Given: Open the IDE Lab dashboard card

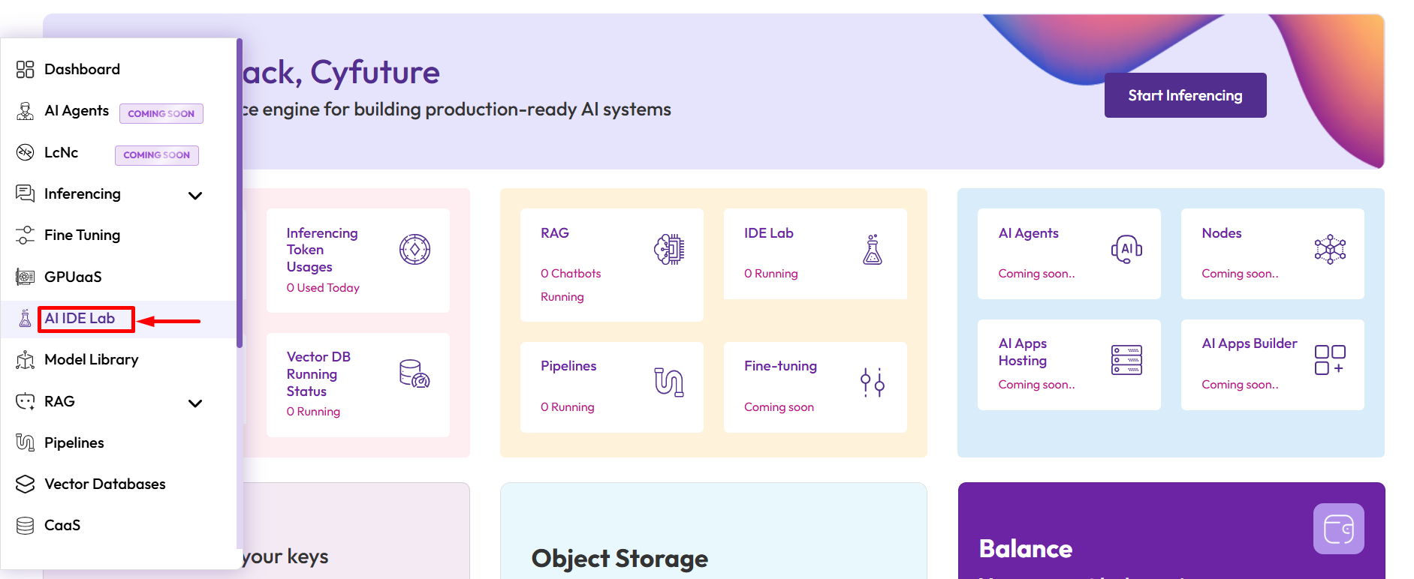Looking at the screenshot, I should click(815, 253).
